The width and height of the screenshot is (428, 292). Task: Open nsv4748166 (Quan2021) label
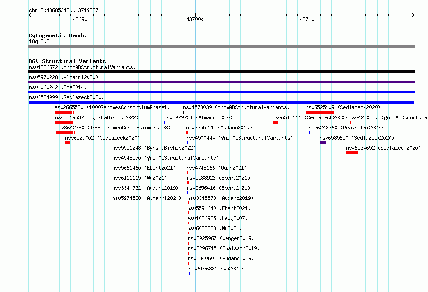coord(216,168)
